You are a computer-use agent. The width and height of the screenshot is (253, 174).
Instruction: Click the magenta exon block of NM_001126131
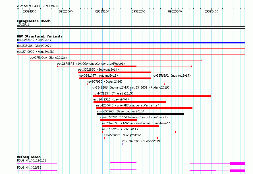[x=237, y=164]
